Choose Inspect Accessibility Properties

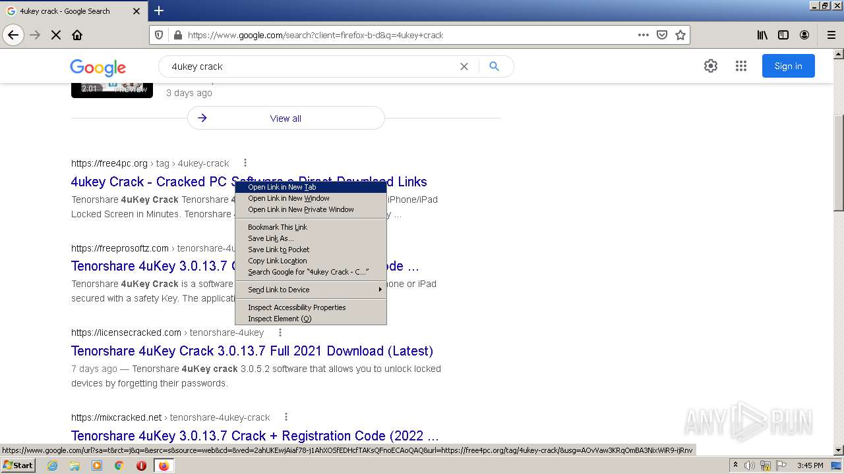[311, 307]
